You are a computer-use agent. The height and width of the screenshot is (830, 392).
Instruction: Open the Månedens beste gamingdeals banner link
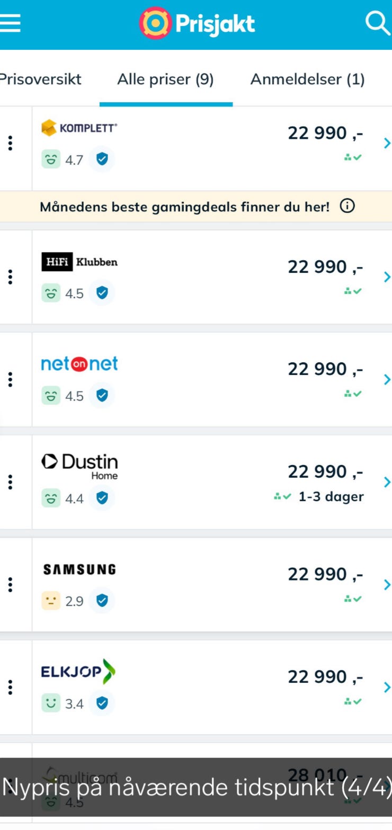[184, 207]
